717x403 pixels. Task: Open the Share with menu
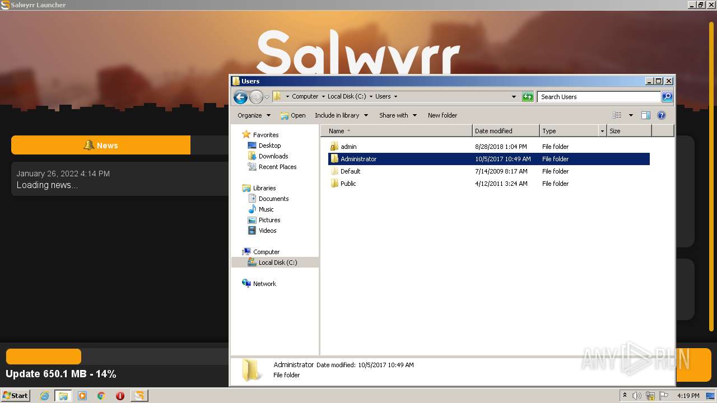(x=398, y=115)
